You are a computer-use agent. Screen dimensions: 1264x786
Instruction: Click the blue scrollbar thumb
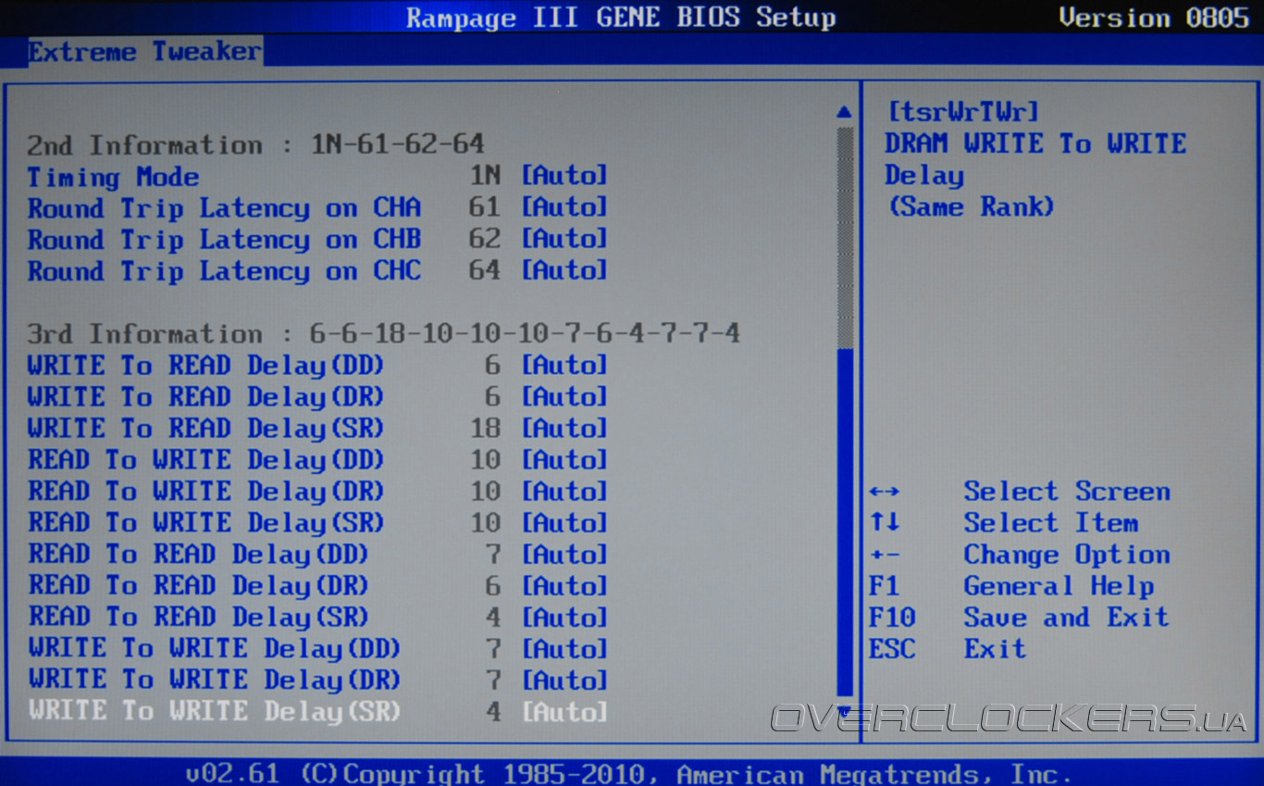tap(844, 522)
